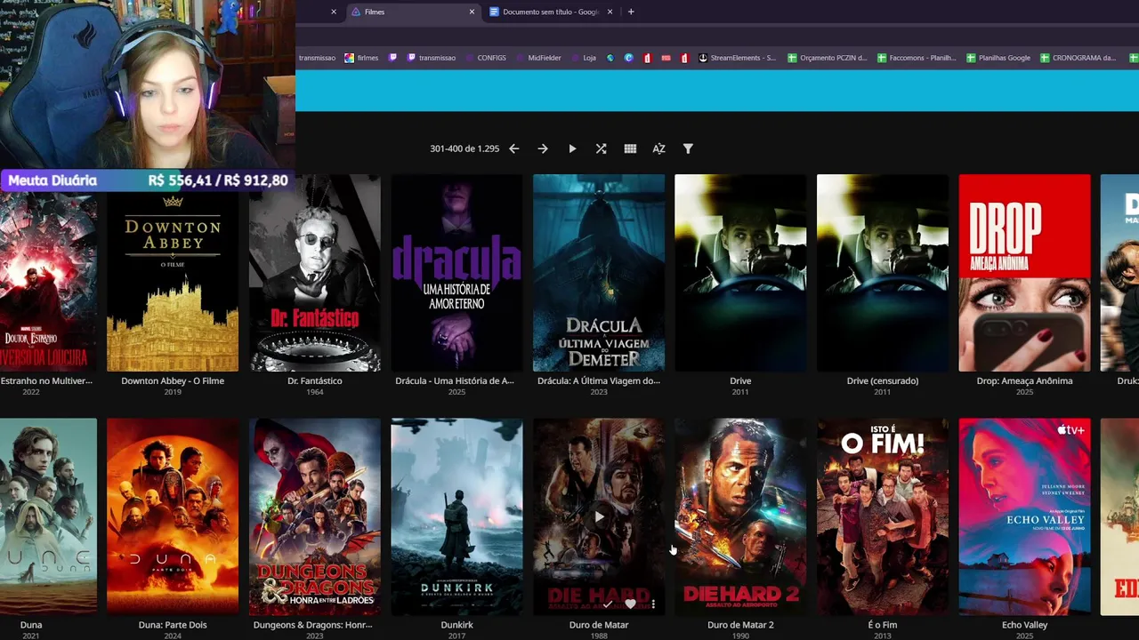Viewport: 1139px width, 640px height.
Task: Open Drop: Ameaça Anônima poster
Action: coord(1024,273)
